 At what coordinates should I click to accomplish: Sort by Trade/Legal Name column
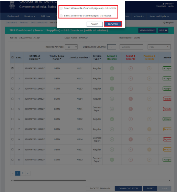(x=57, y=57)
